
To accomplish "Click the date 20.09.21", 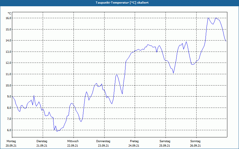I will tap(11, 146).
